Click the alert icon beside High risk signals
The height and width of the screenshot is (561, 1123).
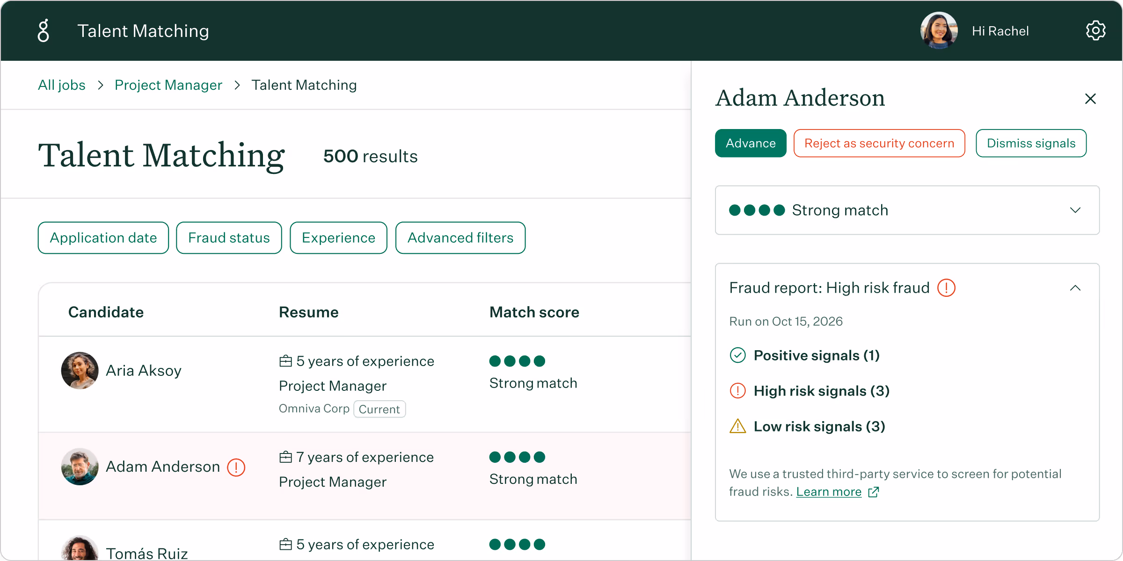tap(738, 391)
